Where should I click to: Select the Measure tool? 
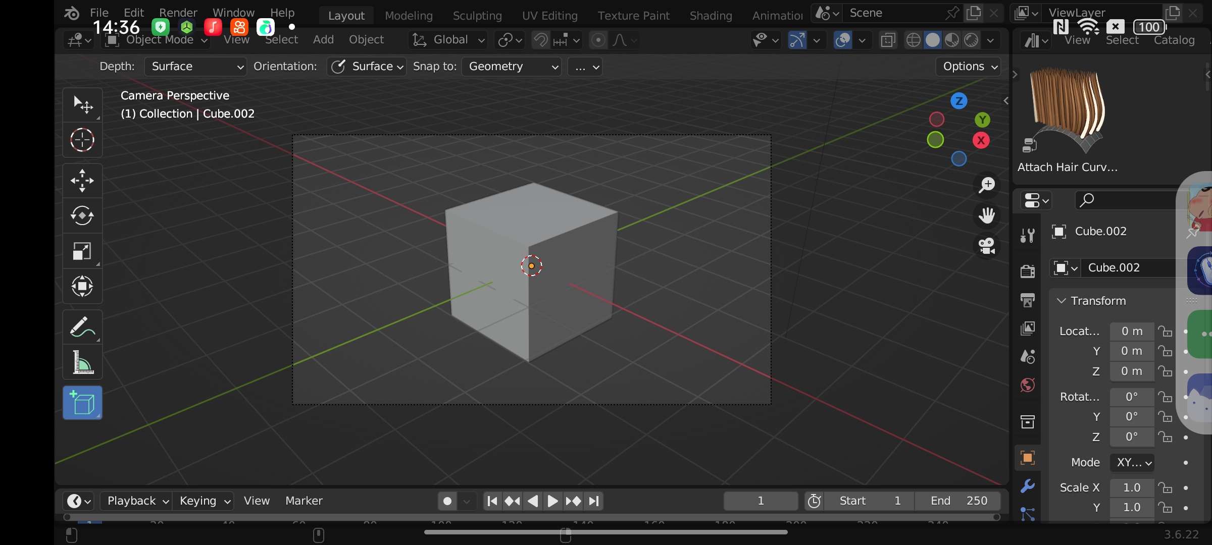coord(82,362)
